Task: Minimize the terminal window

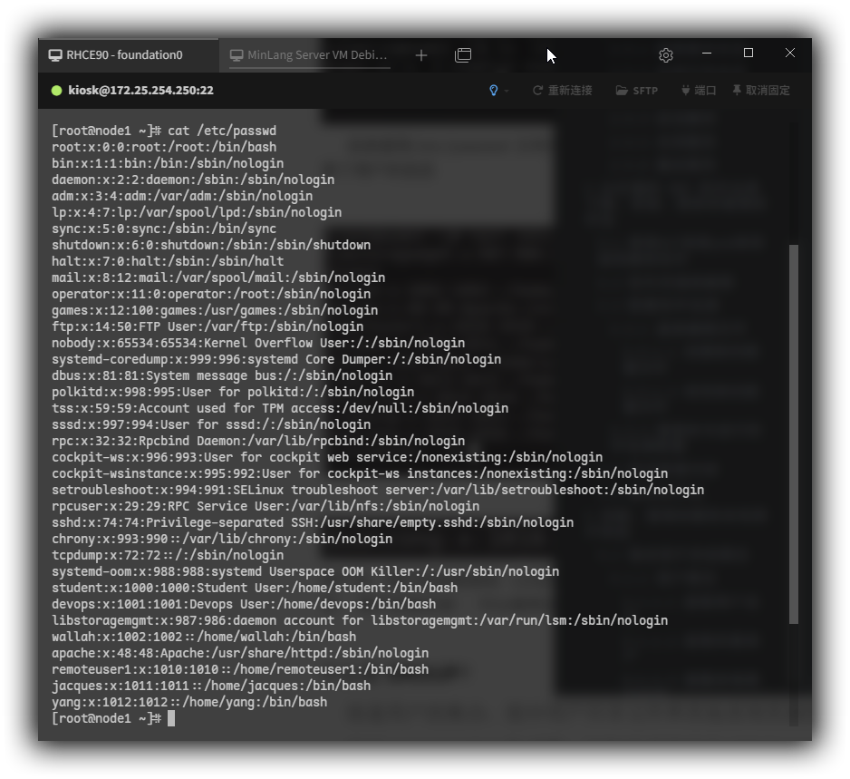Action: 707,54
